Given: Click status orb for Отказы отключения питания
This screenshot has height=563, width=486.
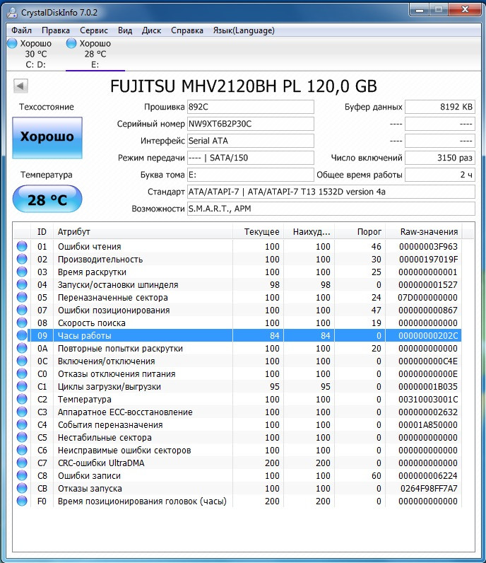Looking at the screenshot, I should tap(22, 373).
